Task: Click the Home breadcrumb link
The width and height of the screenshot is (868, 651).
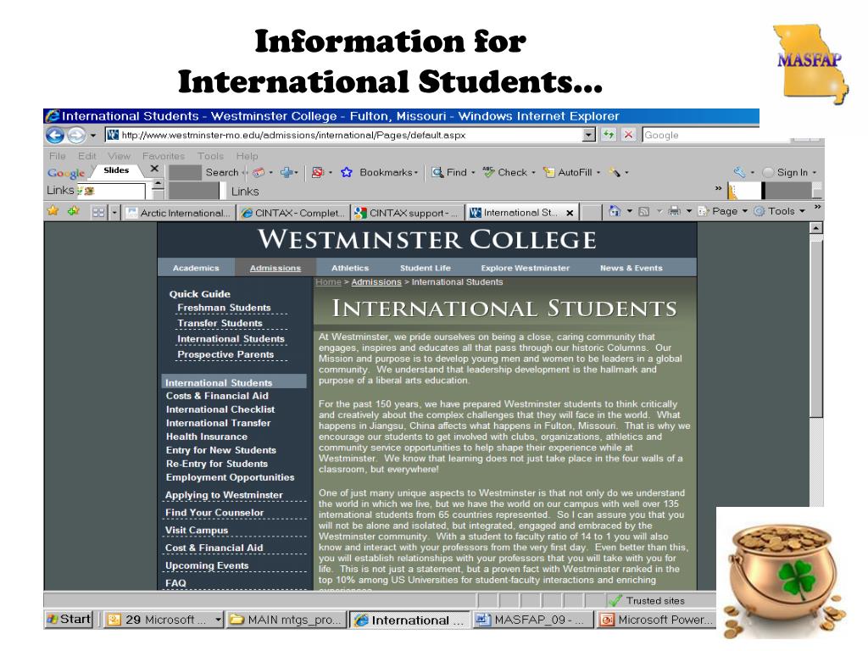Action: (x=328, y=281)
